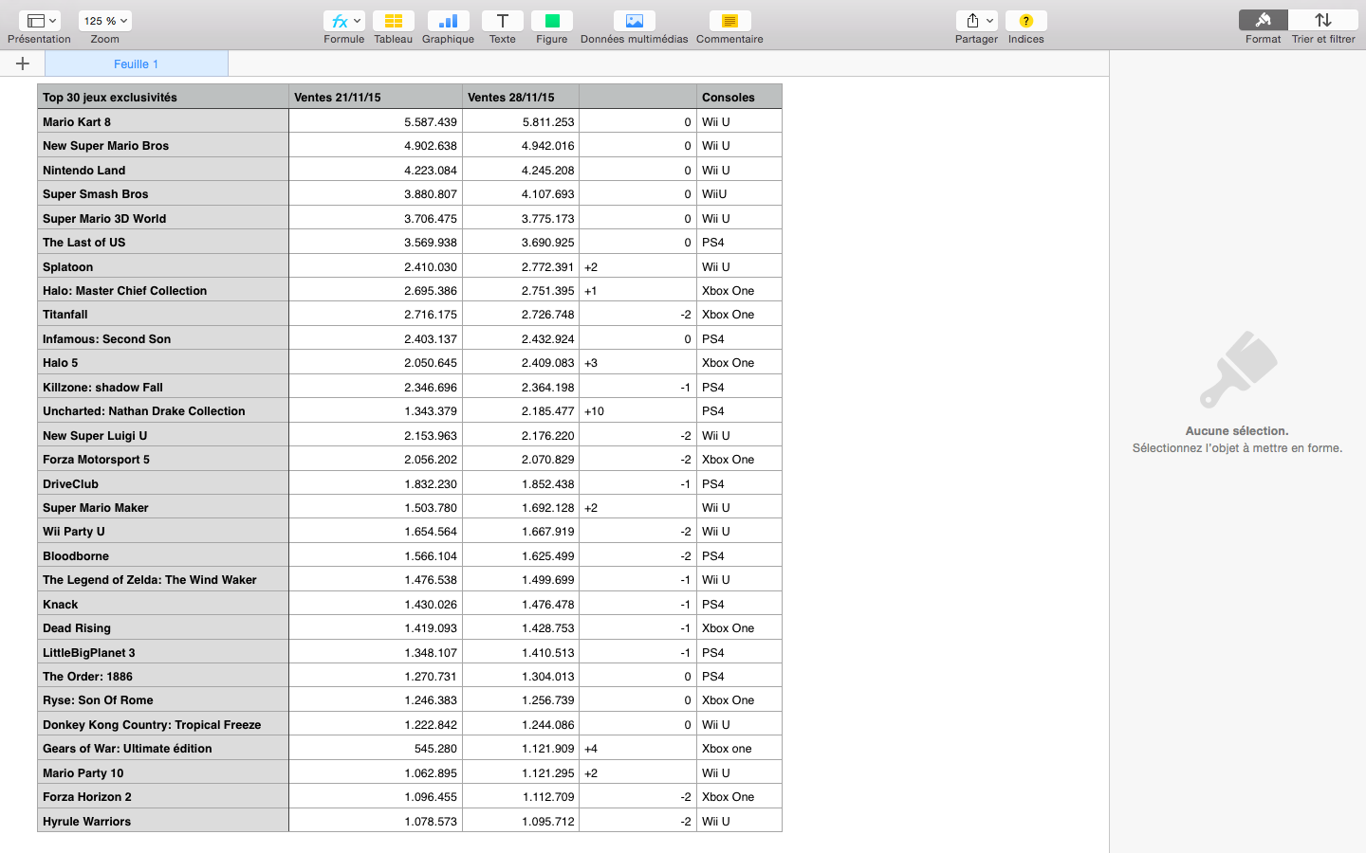This screenshot has height=853, width=1366.
Task: Select the Ventes 21/11/15 column header
Action: (376, 97)
